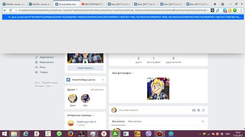The height and width of the screenshot is (137, 245).
Task: Open Аудиозаписи in the VK sidebar
Action: (x=46, y=57)
